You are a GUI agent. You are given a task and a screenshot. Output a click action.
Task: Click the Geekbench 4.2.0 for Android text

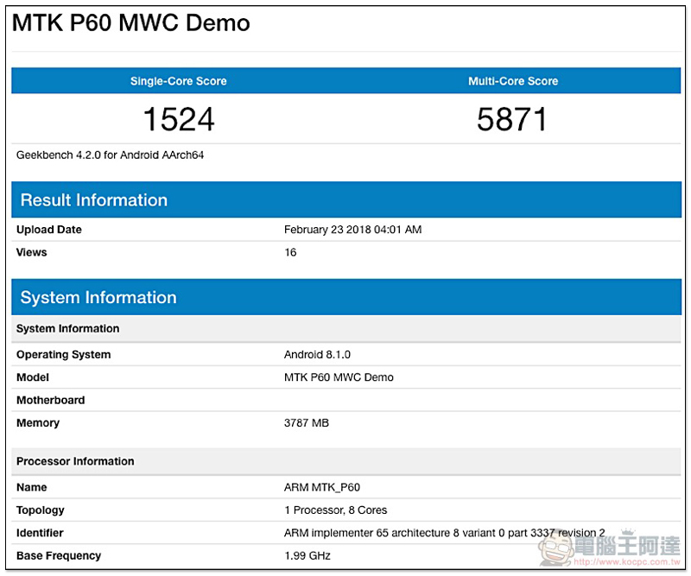click(110, 155)
